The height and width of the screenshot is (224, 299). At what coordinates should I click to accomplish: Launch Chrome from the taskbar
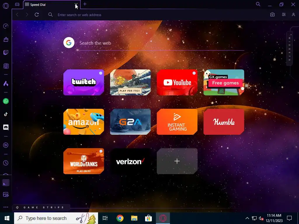click(x=120, y=218)
